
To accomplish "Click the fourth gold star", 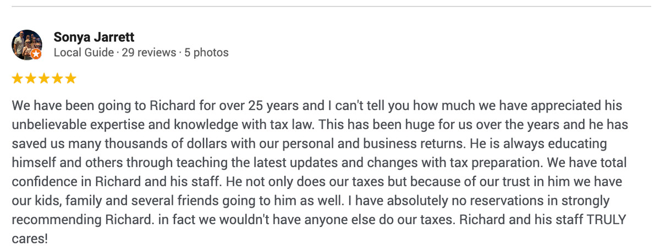I will (57, 79).
